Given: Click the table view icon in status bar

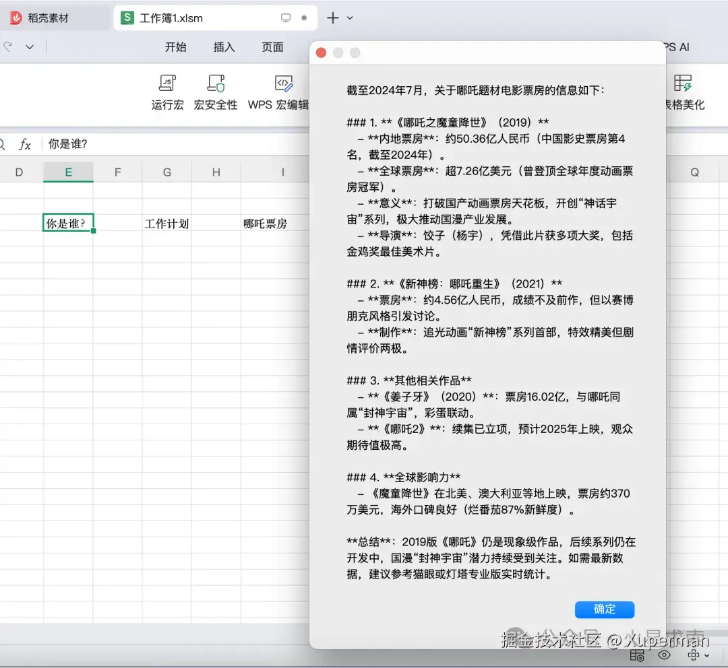Looking at the screenshot, I should click(637, 655).
